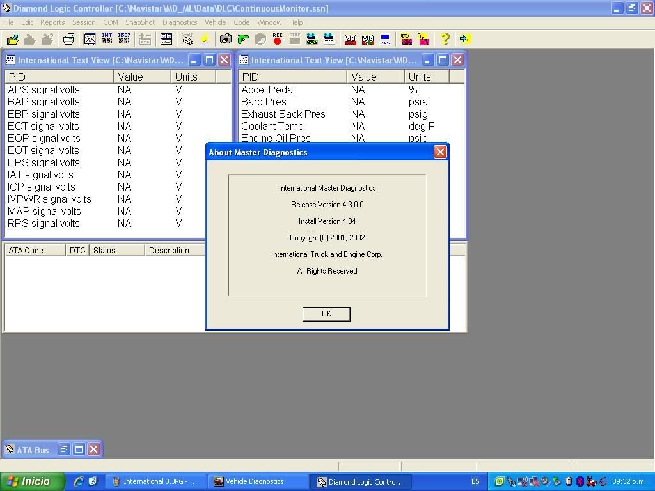Screen dimensions: 655x491
Task: Switch to International 3.JPG taskbar button
Action: 156,482
